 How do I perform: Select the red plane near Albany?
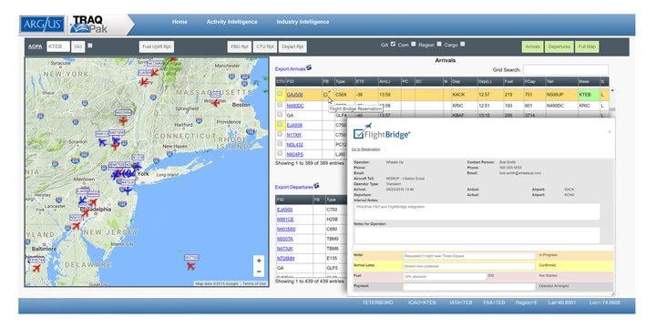click(144, 82)
